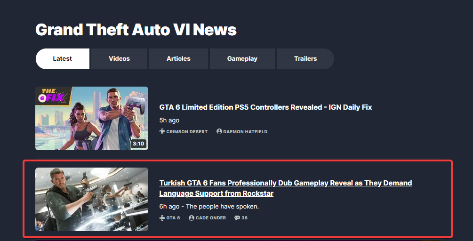Viewport: 473px width, 241px height.
Task: Select the Latest tab
Action: tap(63, 59)
